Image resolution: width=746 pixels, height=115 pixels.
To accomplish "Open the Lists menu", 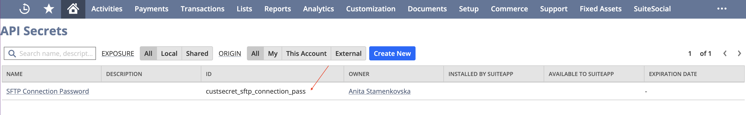I will click(x=244, y=9).
